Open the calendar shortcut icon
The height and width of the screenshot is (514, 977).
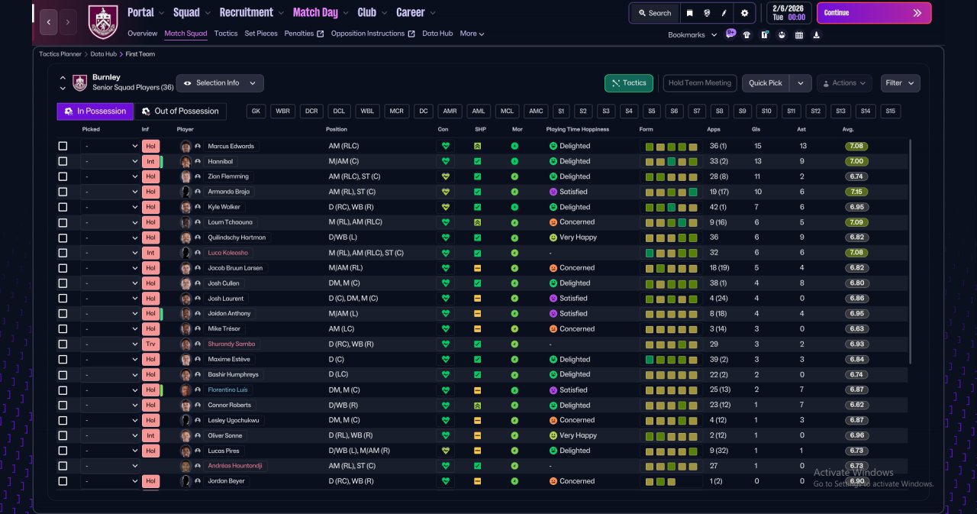click(x=799, y=34)
